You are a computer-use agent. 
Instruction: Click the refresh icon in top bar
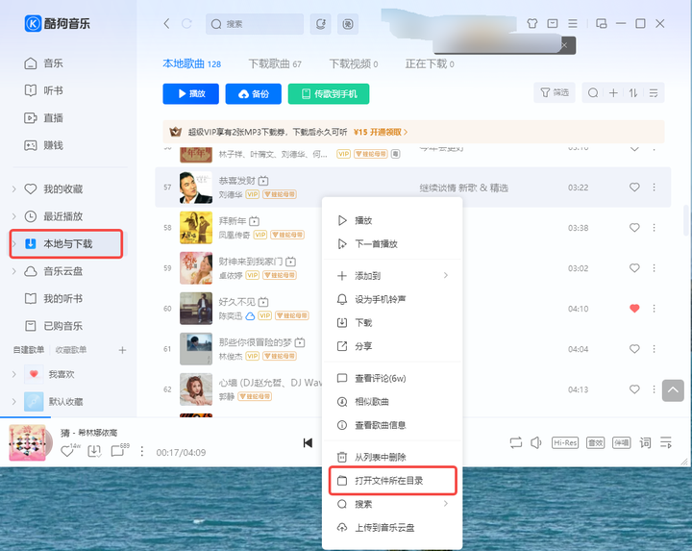pyautogui.click(x=186, y=23)
